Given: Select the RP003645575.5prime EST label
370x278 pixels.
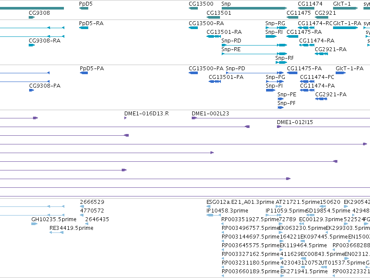Looking at the screenshot, I should tap(250, 245).
